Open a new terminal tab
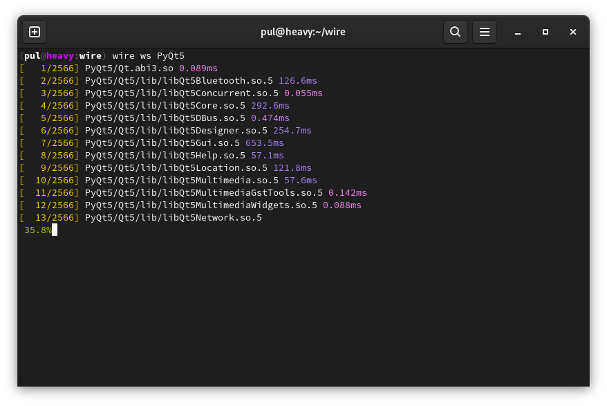Viewport: 607px width, 406px height. (35, 32)
